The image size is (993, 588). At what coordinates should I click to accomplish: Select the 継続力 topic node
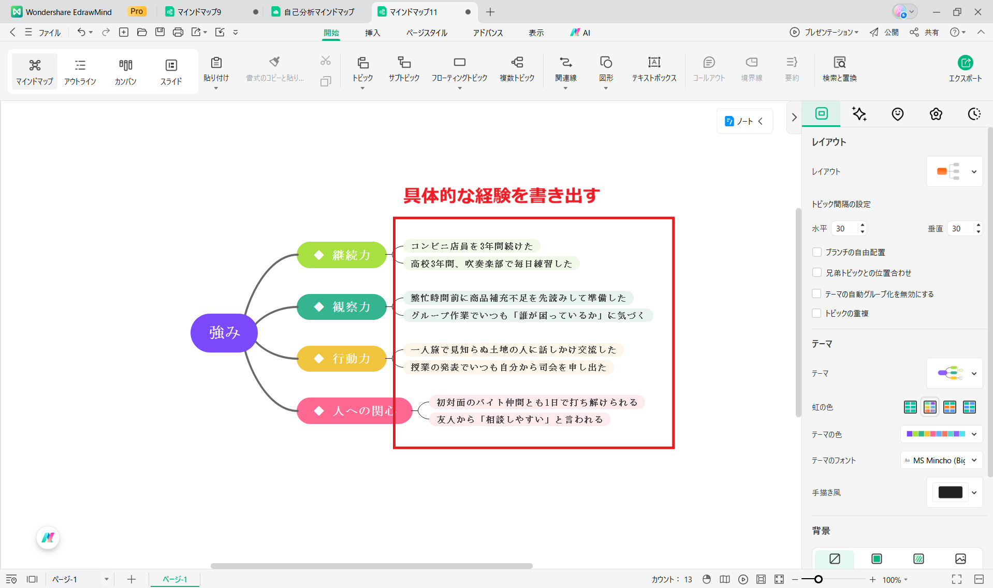point(342,255)
